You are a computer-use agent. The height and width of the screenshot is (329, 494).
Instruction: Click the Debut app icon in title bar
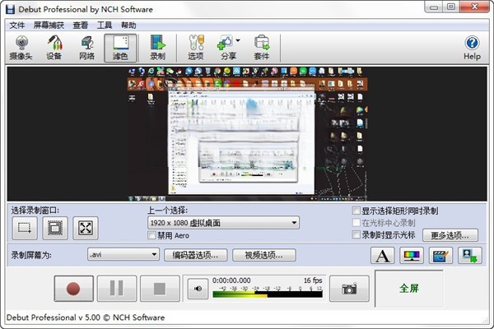click(11, 9)
